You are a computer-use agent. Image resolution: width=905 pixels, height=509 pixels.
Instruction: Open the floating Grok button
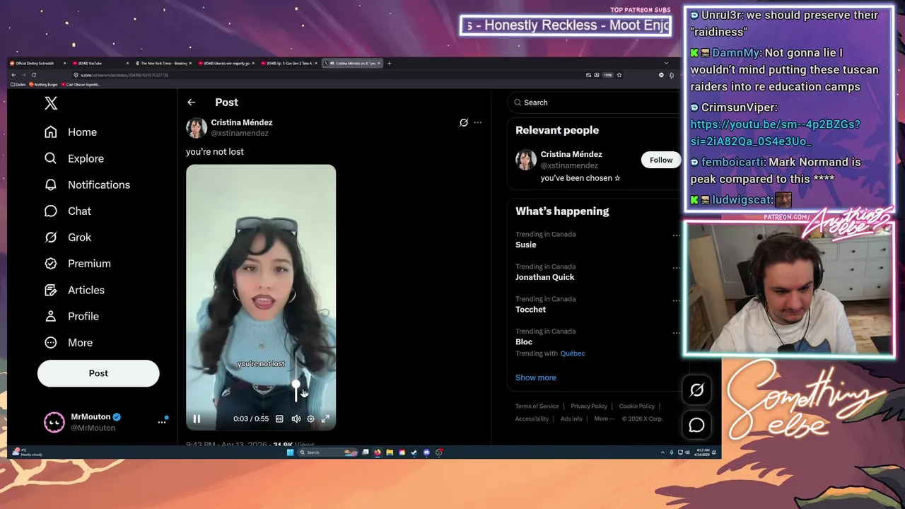coord(697,390)
